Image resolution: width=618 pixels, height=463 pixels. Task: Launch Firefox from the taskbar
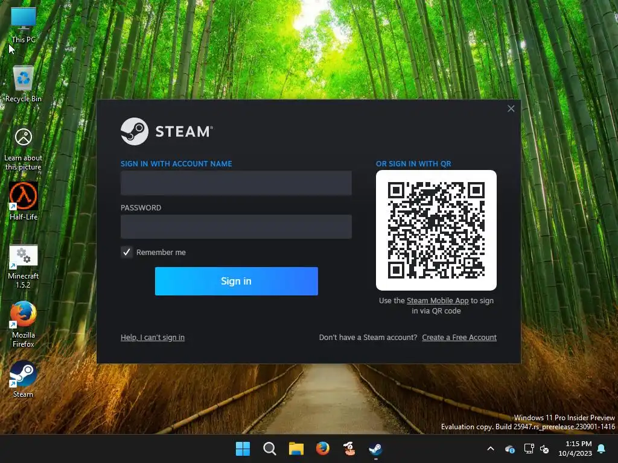323,449
